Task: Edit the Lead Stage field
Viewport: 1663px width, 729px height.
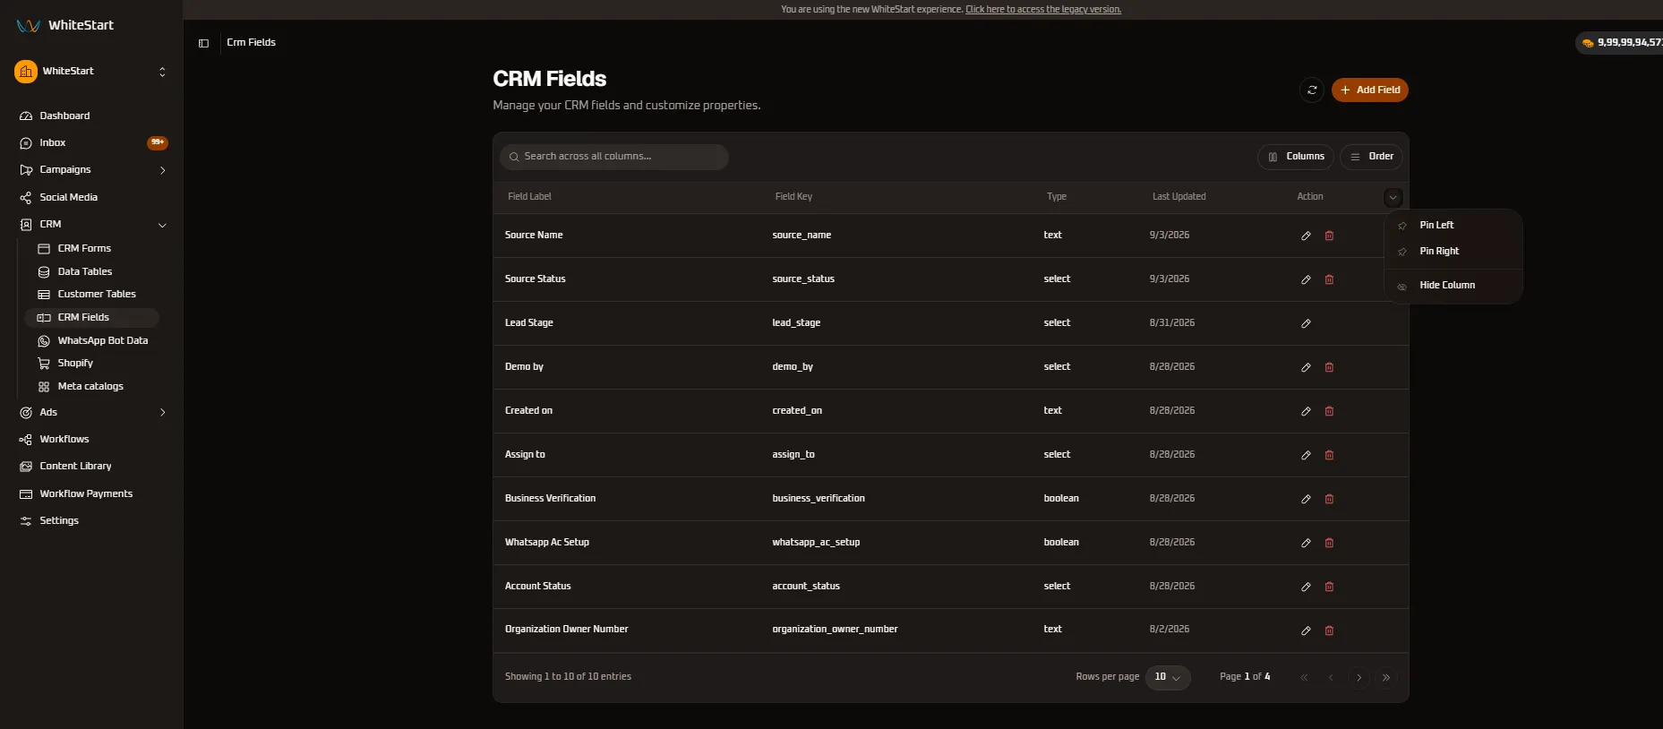Action: point(1306,323)
